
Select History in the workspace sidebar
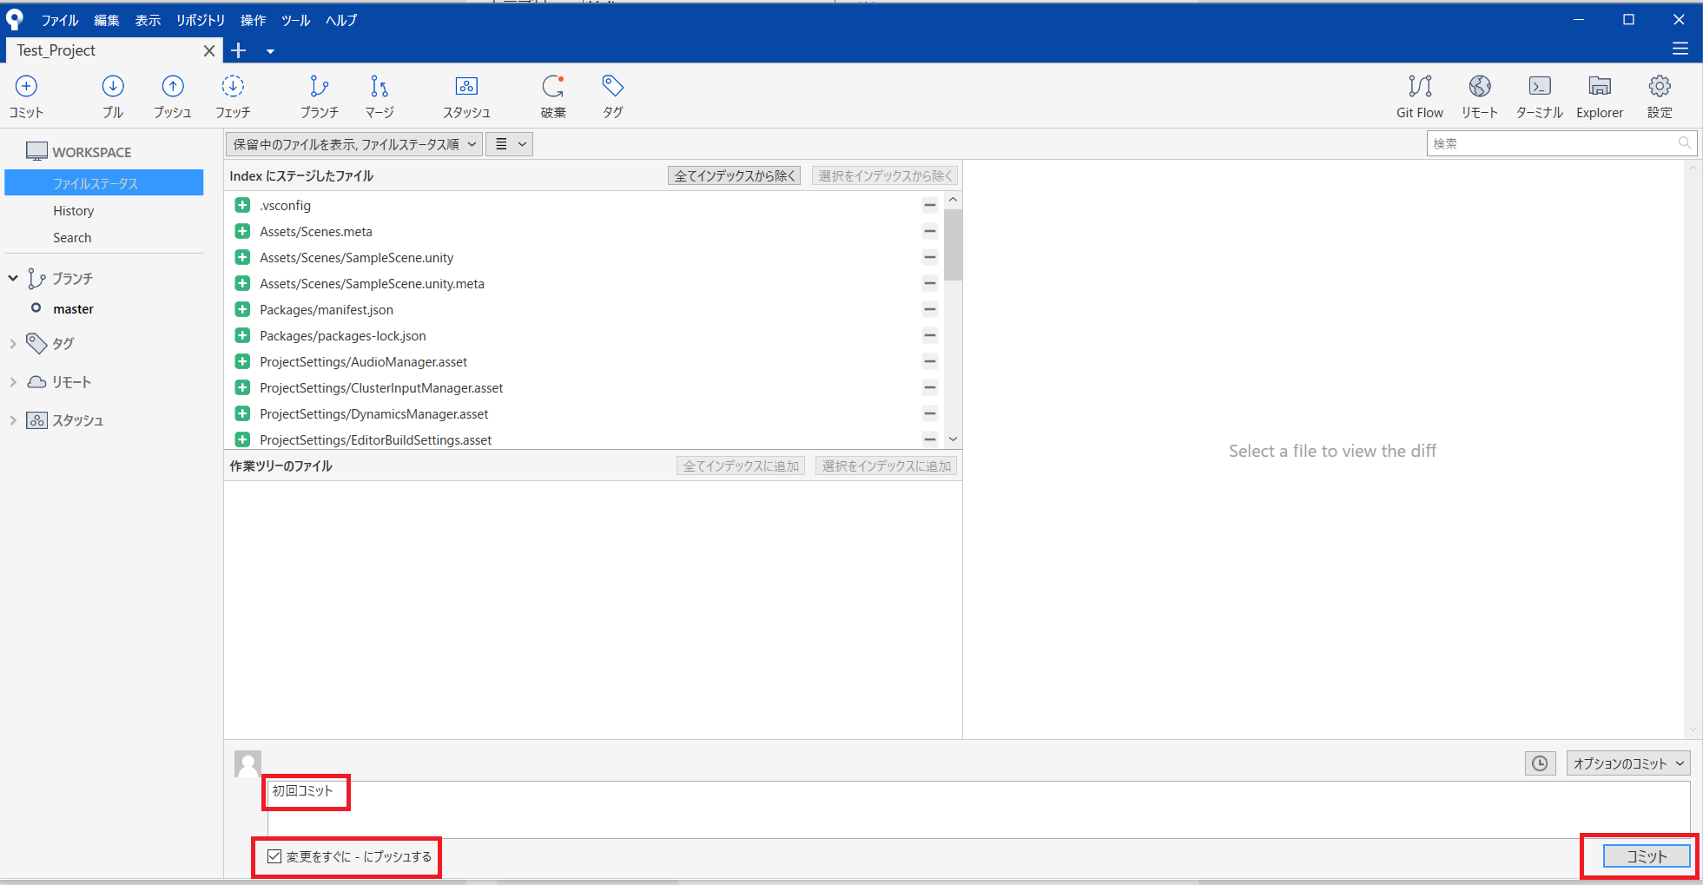tap(73, 211)
